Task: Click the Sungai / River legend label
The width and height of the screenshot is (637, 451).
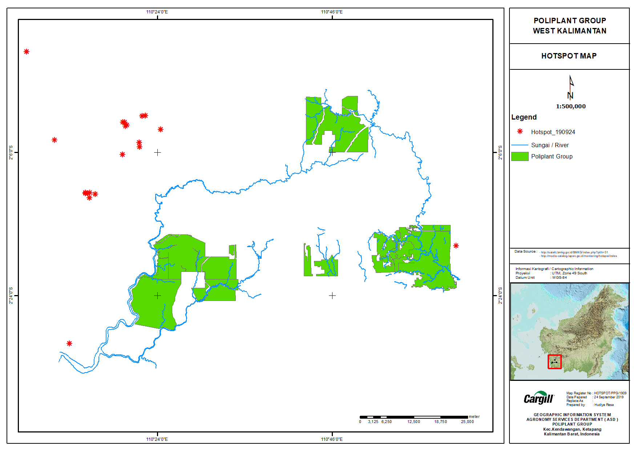Action: pos(550,145)
